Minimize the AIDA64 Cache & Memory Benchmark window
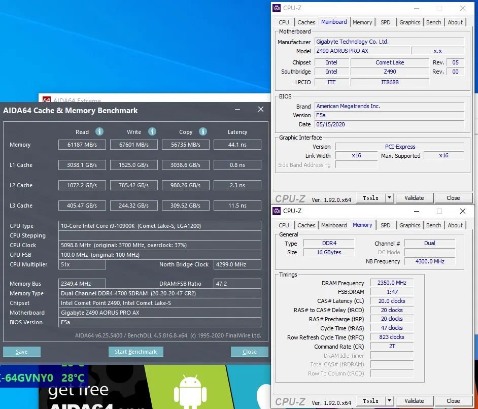 pyautogui.click(x=237, y=109)
